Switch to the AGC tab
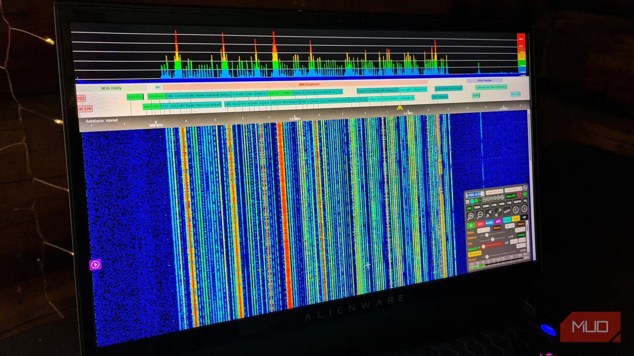The height and width of the screenshot is (356, 634). (498, 222)
